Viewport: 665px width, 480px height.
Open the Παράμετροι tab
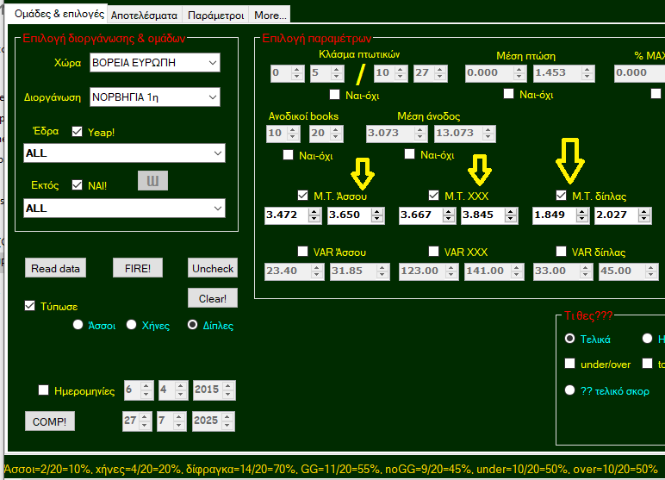coord(214,15)
